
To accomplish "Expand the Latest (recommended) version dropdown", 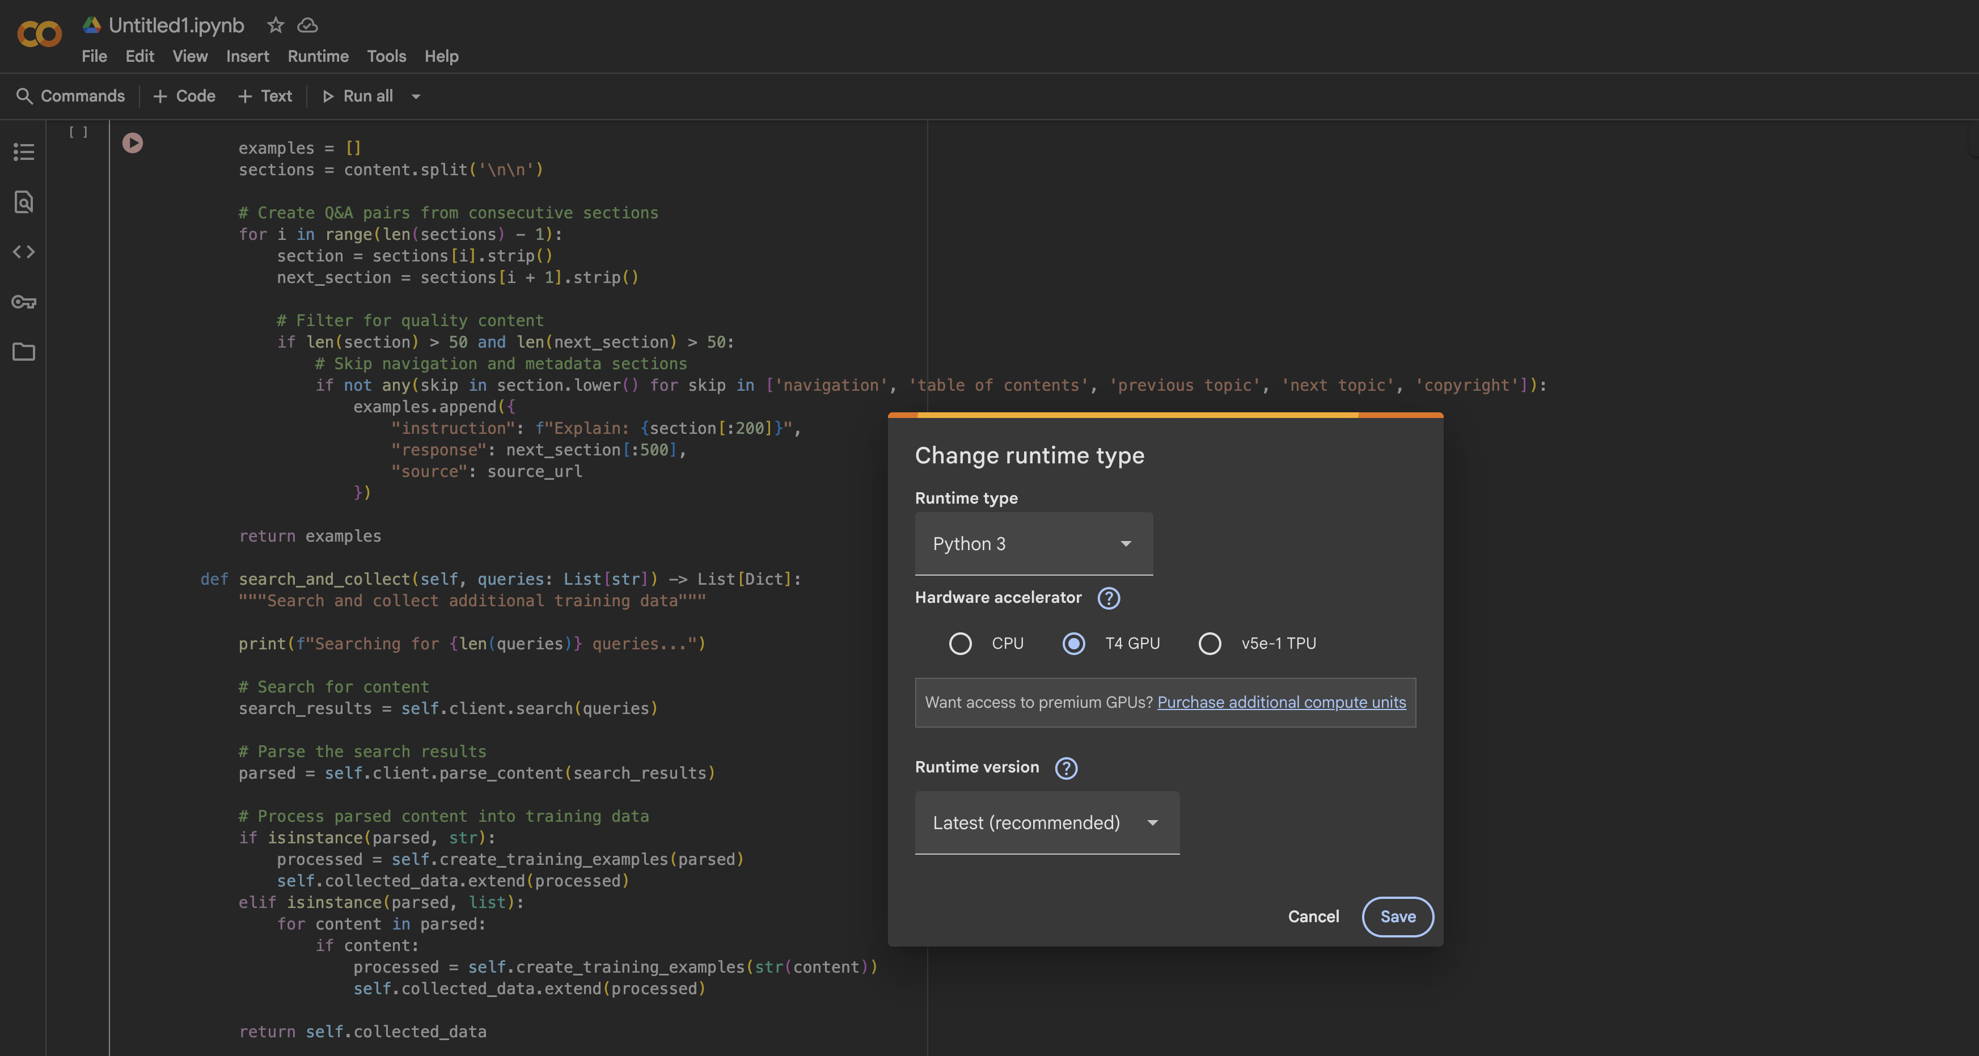I will pos(1046,822).
